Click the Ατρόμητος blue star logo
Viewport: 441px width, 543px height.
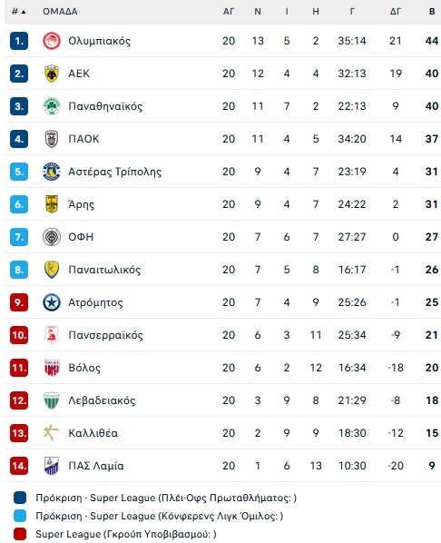point(52,302)
